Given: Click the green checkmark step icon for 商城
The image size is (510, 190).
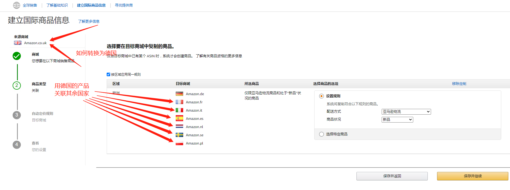Looking at the screenshot, I should point(17,56).
